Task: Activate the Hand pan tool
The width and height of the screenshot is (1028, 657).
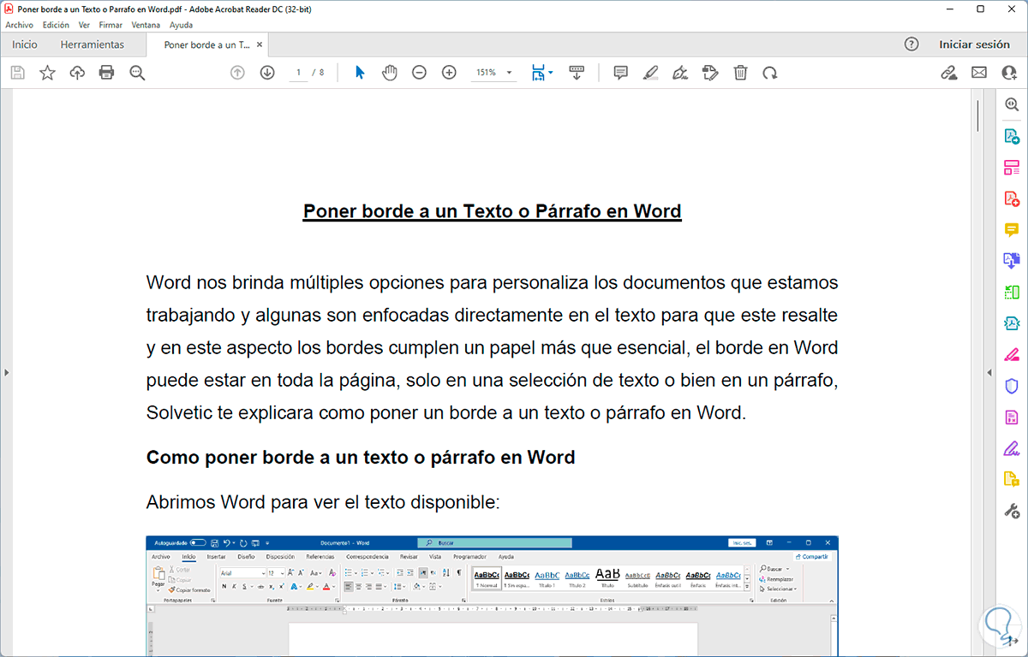Action: coord(390,73)
